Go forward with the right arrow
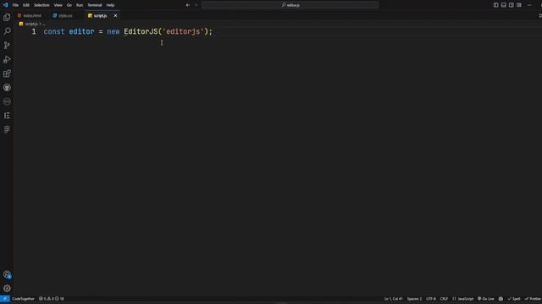The image size is (542, 304). pyautogui.click(x=196, y=5)
